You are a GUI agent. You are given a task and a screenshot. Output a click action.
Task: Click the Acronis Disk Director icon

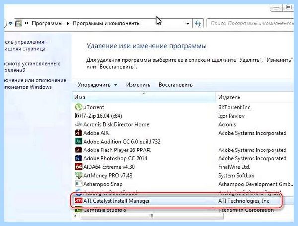(78, 124)
